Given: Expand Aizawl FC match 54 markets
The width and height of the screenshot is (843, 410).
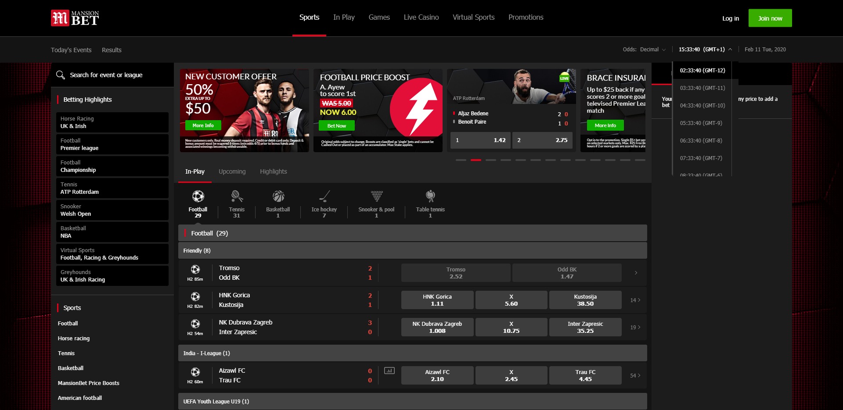Looking at the screenshot, I should click(x=635, y=375).
